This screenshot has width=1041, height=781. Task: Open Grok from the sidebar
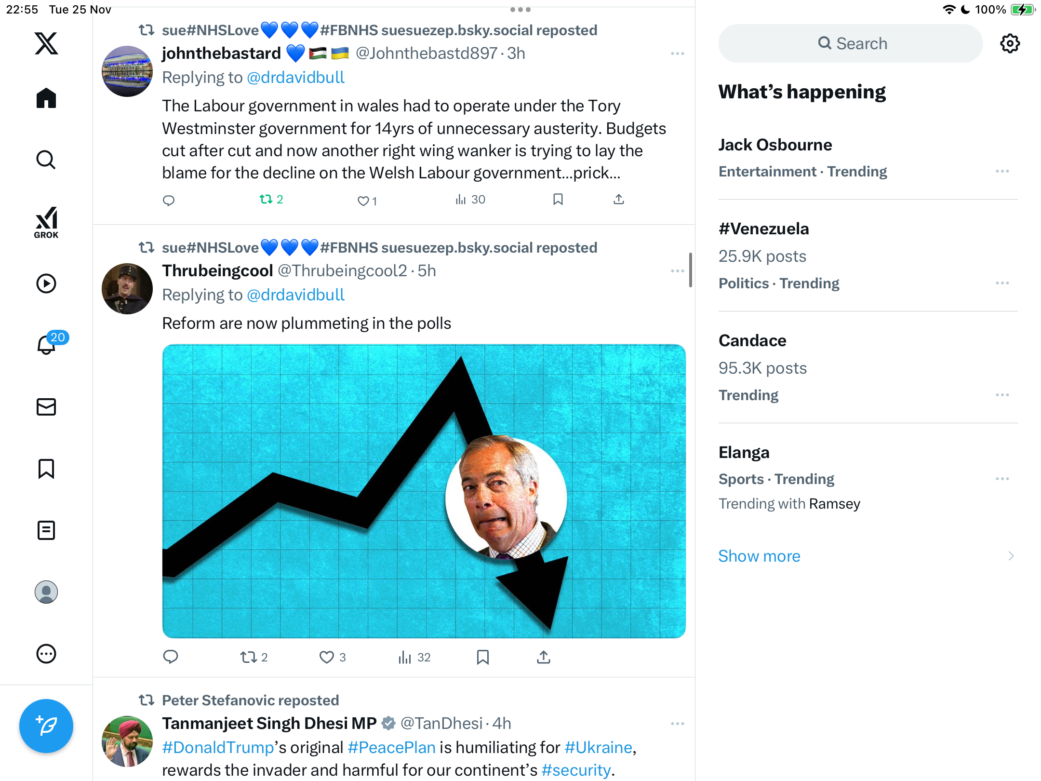tap(46, 222)
